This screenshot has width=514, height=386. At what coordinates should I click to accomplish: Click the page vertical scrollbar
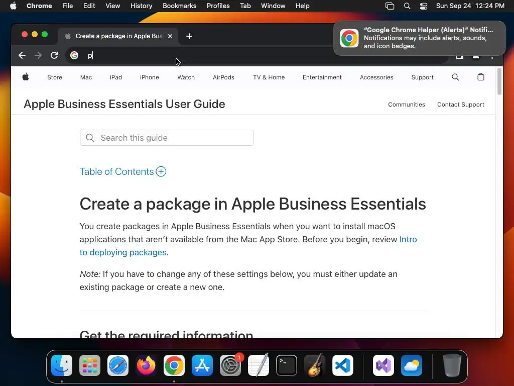[x=499, y=81]
